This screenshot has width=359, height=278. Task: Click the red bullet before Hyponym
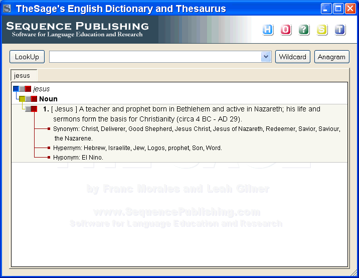point(49,158)
